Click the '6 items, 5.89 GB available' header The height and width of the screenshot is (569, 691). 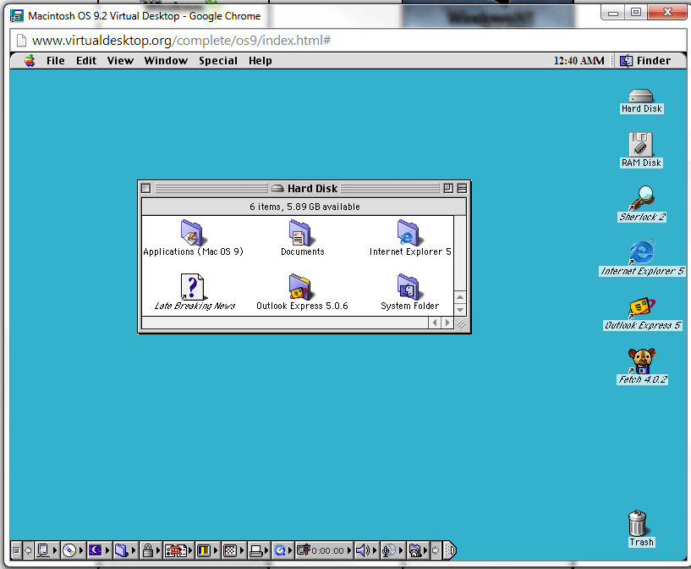[304, 207]
